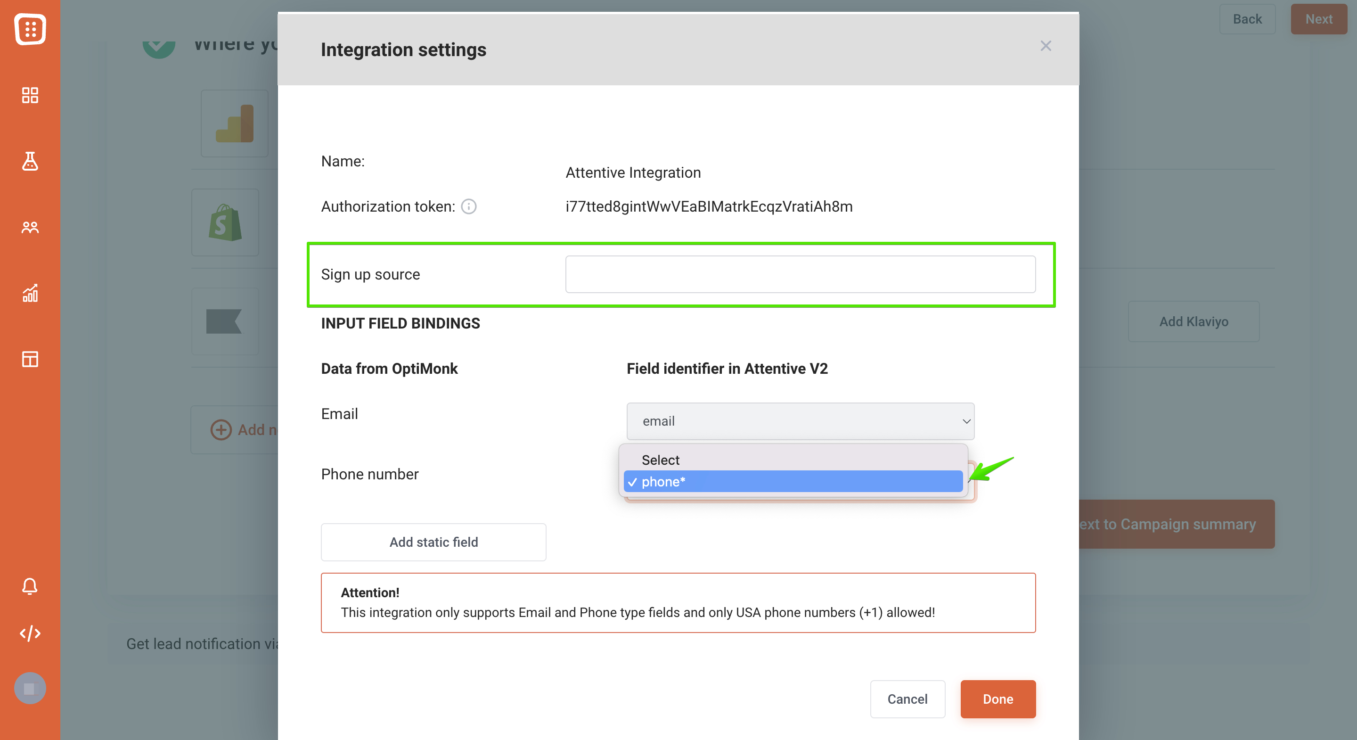
Task: Click the Attentive Integration name text
Action: click(x=633, y=173)
